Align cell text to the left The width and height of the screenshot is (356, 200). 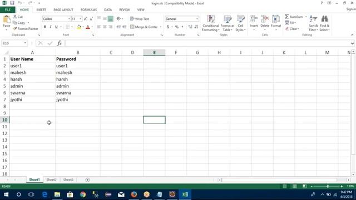pyautogui.click(x=99, y=27)
